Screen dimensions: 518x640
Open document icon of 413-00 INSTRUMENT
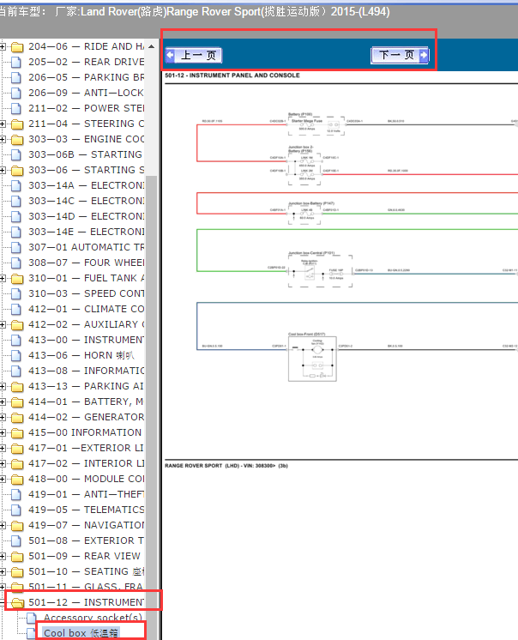pyautogui.click(x=16, y=340)
